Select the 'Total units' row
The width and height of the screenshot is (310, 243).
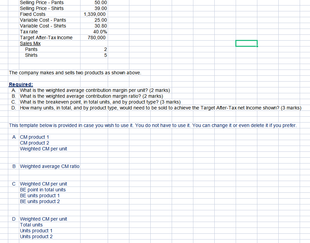pos(31,225)
